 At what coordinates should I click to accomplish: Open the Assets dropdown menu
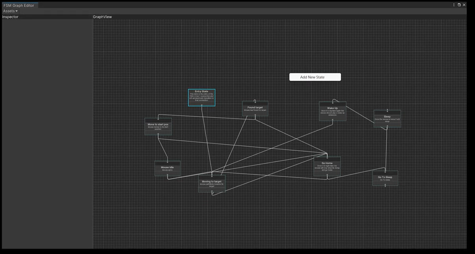tap(10, 11)
